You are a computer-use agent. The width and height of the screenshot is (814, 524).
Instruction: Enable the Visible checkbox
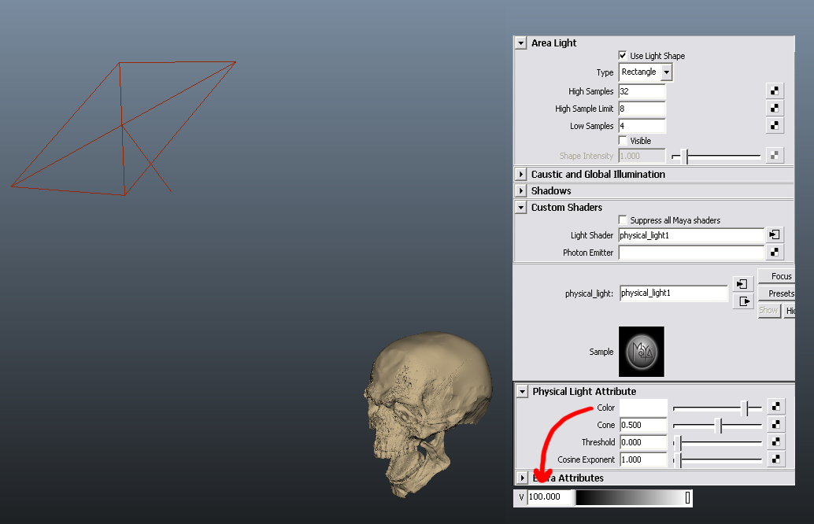pyautogui.click(x=623, y=140)
